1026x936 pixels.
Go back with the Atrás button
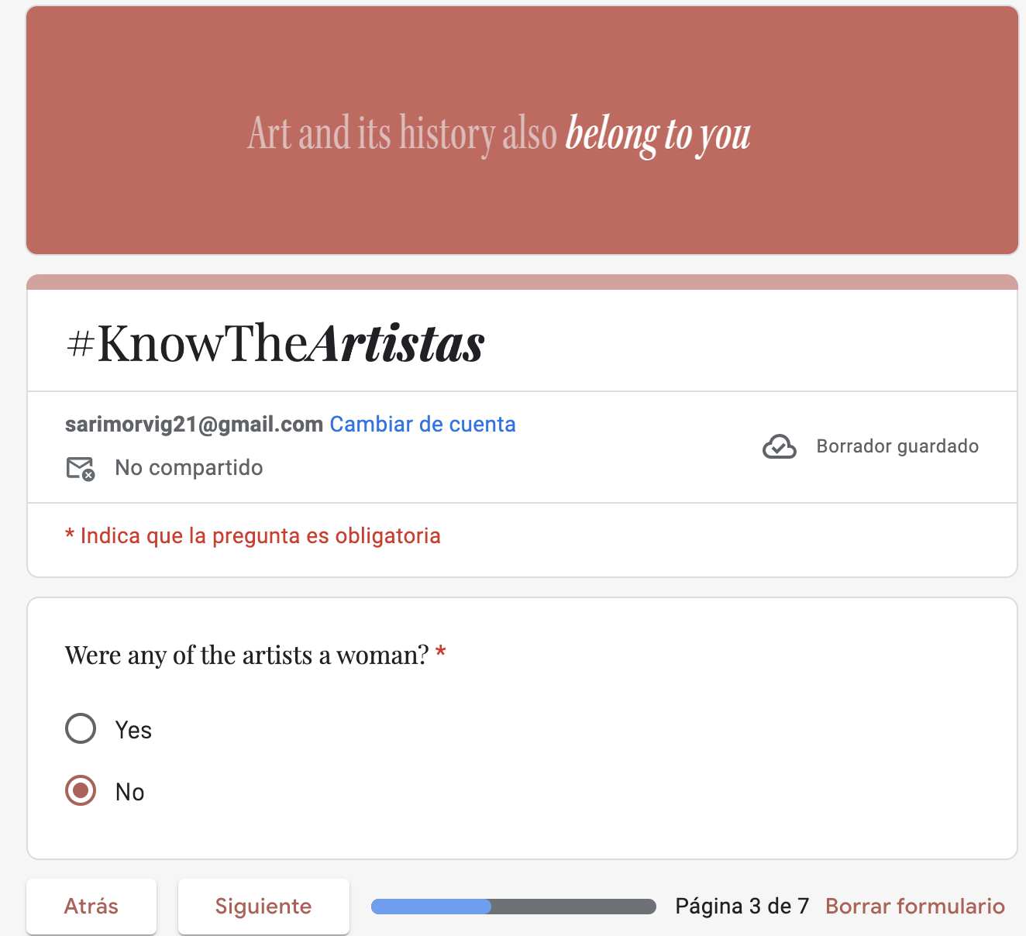91,906
